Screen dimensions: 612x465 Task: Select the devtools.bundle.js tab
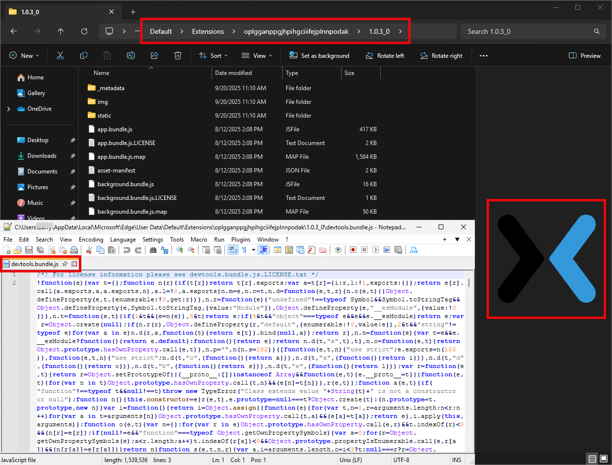click(x=35, y=264)
